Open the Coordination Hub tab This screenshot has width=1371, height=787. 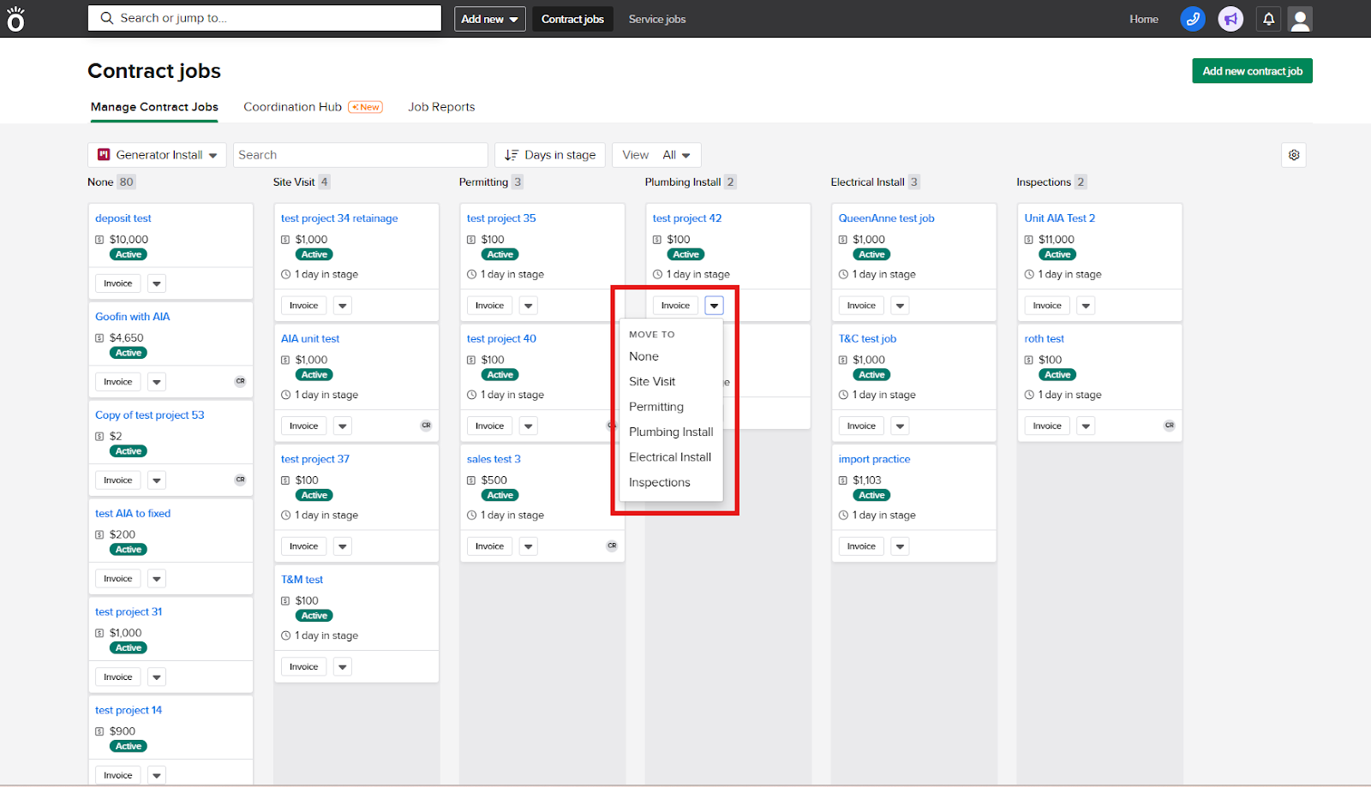pyautogui.click(x=292, y=107)
